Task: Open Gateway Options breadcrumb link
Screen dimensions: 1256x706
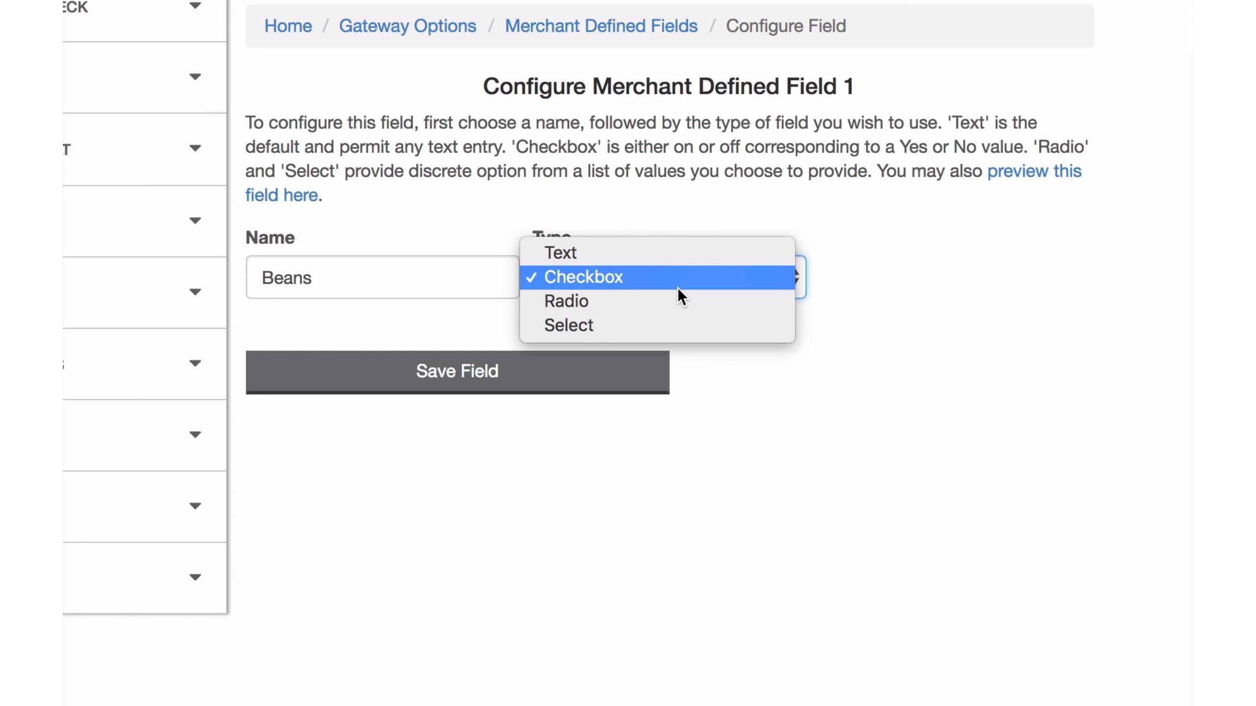Action: [x=407, y=26]
